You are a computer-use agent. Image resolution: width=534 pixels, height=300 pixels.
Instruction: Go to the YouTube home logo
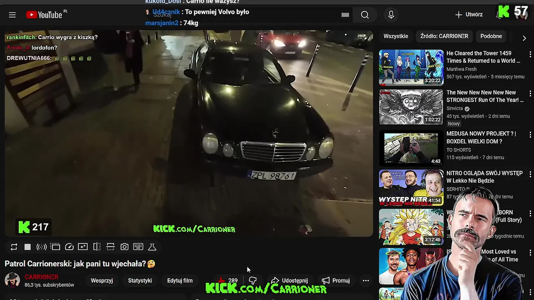pos(44,15)
